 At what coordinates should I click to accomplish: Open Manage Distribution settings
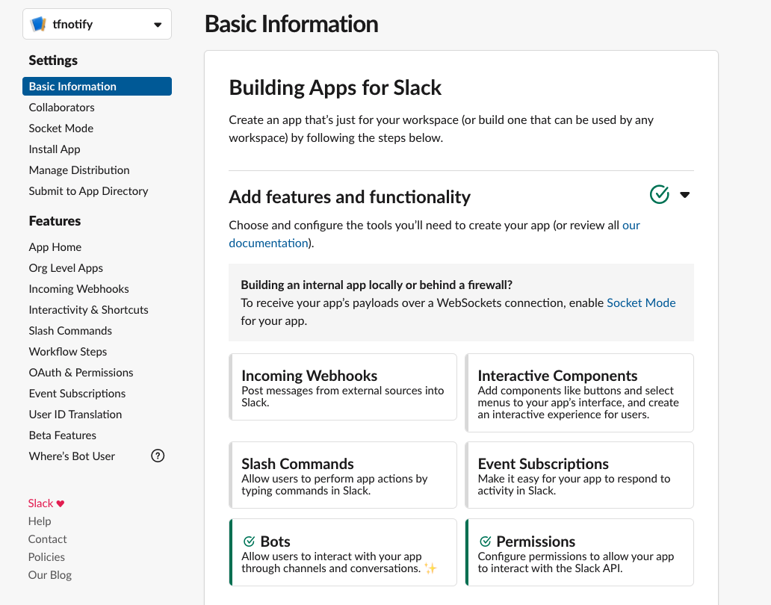click(79, 170)
